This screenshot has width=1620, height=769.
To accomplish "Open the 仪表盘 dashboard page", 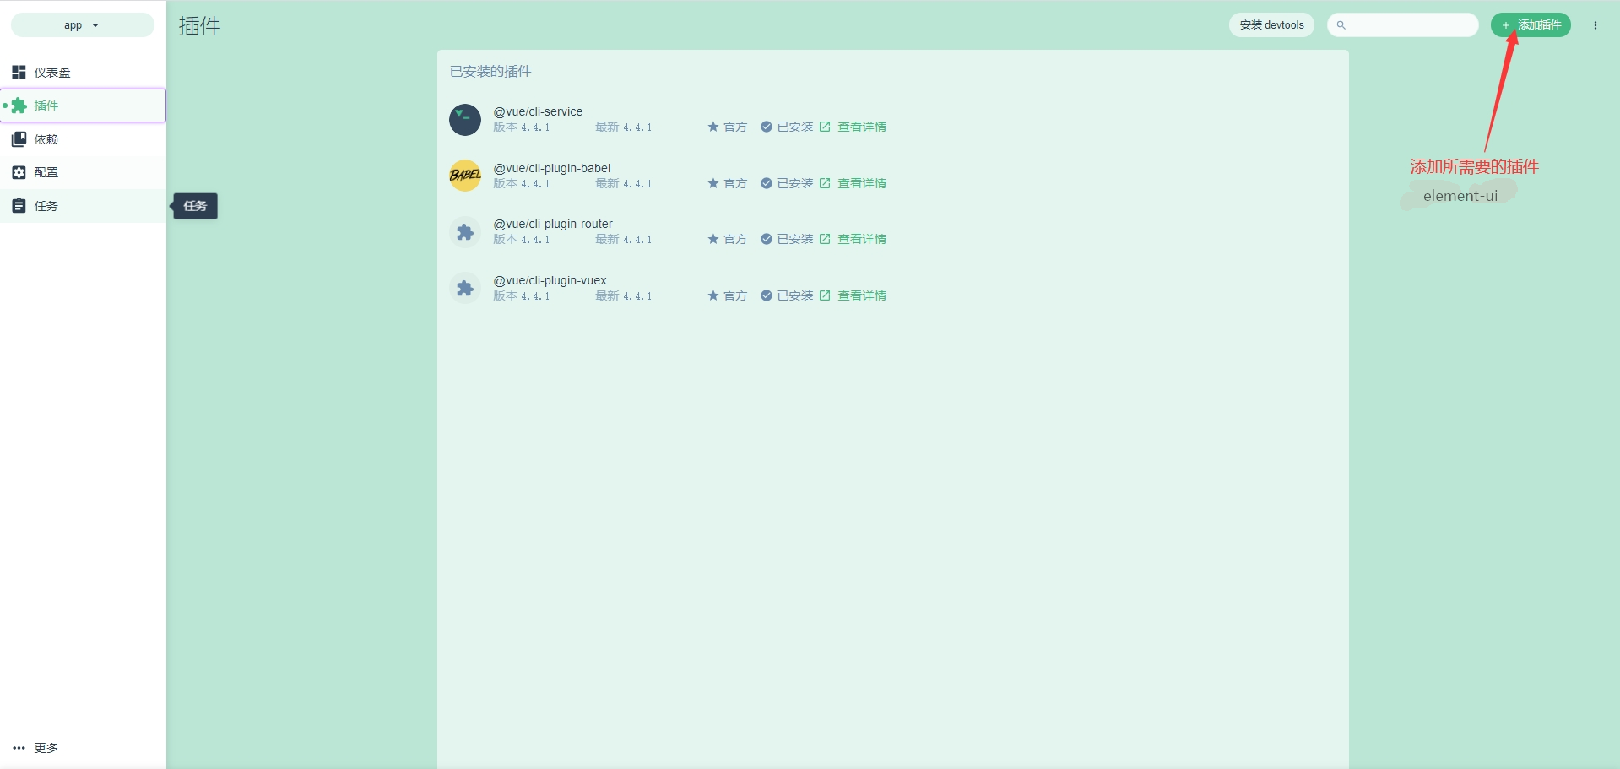I will pyautogui.click(x=83, y=73).
